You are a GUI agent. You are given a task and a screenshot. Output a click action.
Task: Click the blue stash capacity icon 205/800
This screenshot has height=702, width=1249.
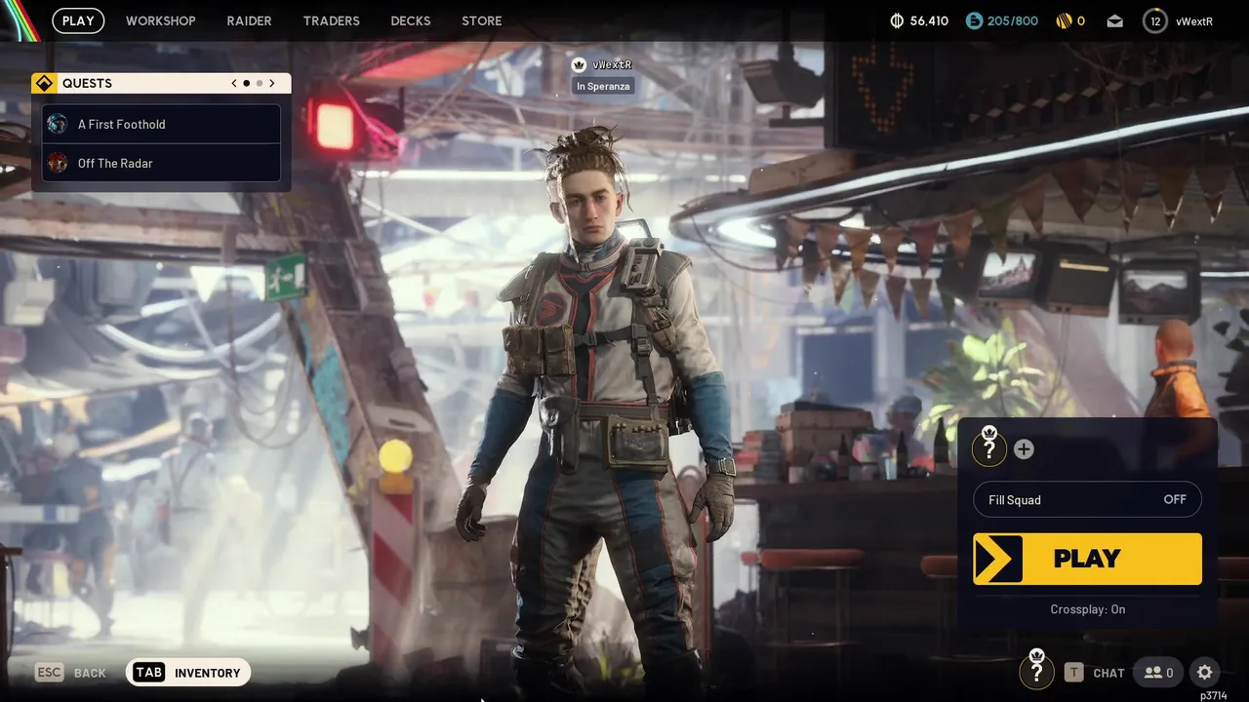(x=974, y=20)
